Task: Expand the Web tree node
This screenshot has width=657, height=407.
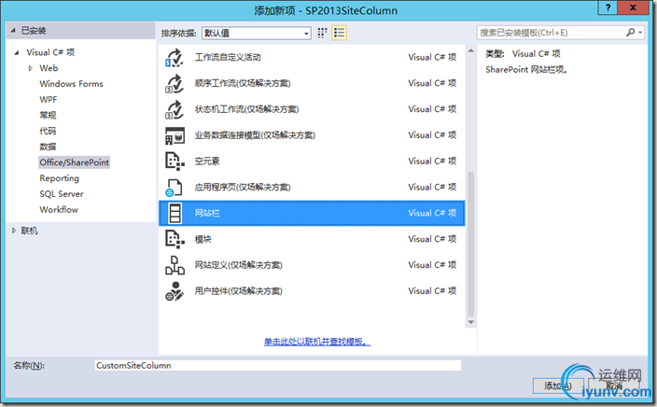Action: coord(30,68)
